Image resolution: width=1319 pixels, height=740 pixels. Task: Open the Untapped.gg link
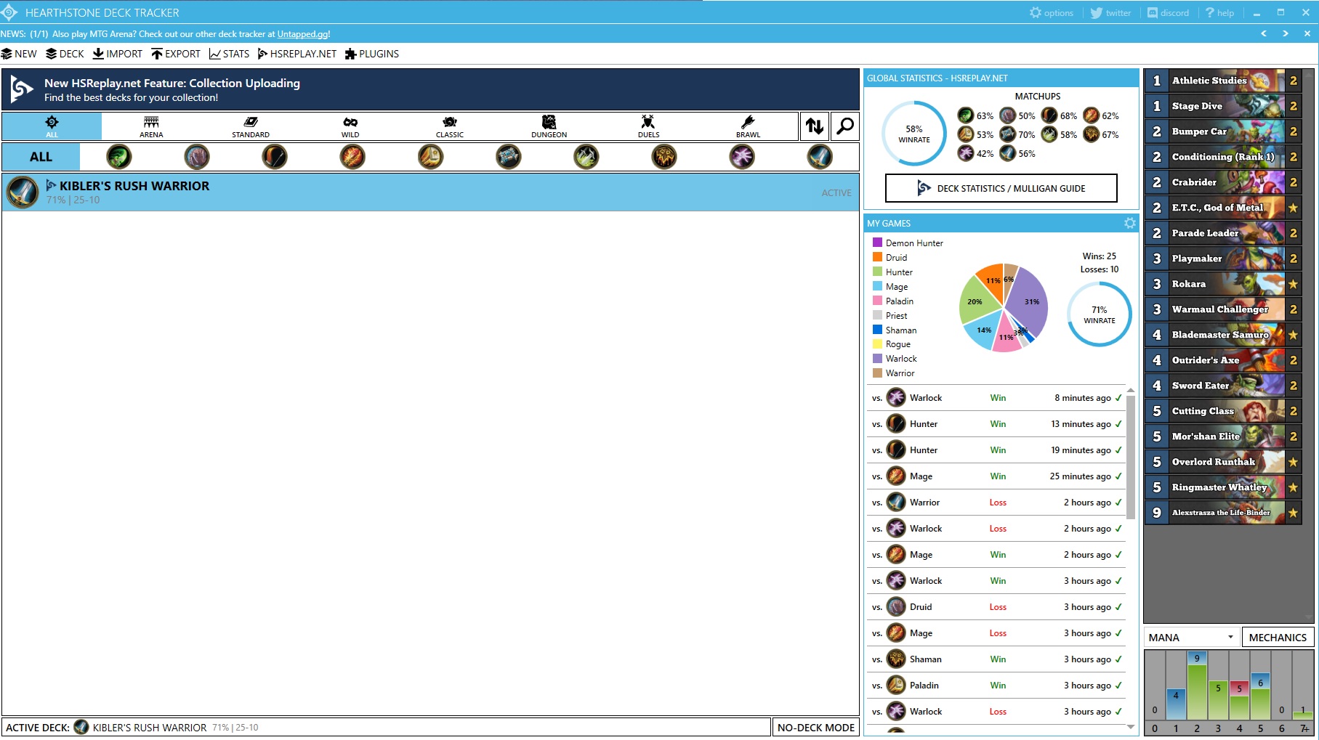click(302, 34)
